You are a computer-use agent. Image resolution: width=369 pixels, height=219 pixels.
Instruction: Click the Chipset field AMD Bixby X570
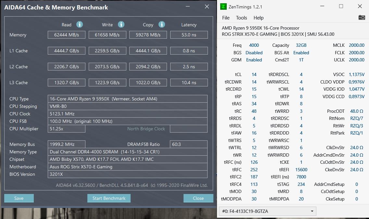(x=128, y=159)
